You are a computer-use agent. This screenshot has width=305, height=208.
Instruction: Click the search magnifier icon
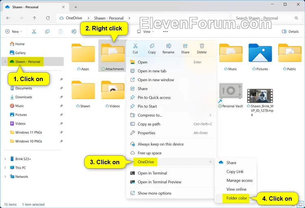pos(296,18)
